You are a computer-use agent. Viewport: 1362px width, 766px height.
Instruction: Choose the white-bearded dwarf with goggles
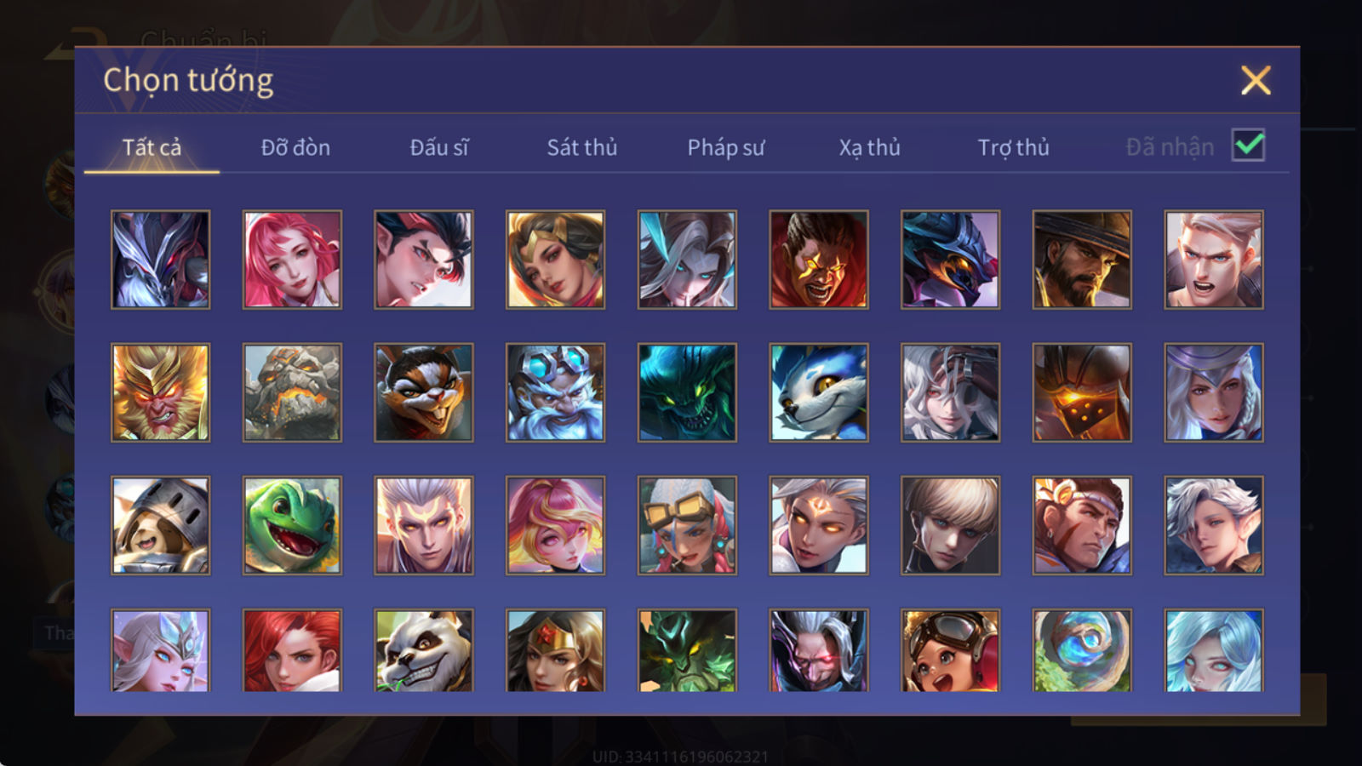[x=555, y=392]
